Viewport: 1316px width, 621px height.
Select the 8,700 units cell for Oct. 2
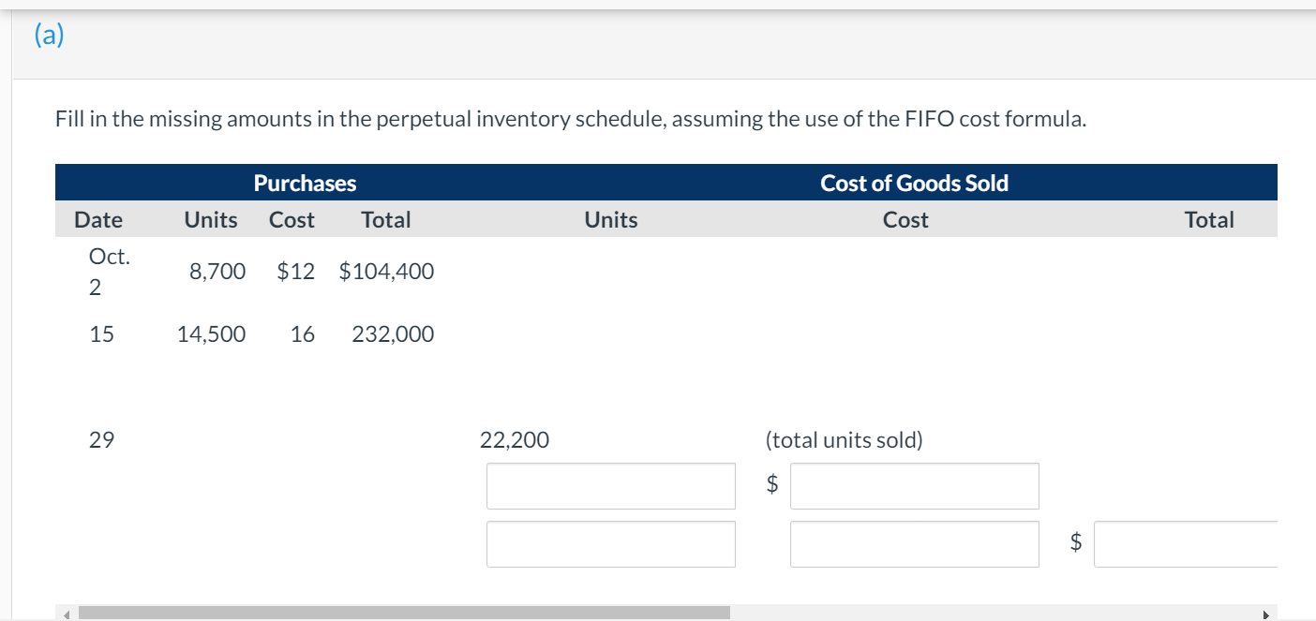click(217, 272)
